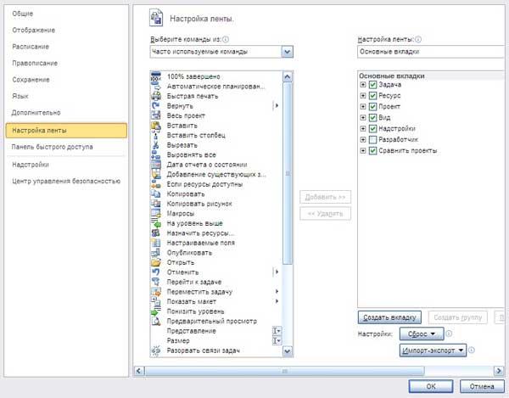Click the Предварительный просмотр icon

click(156, 321)
